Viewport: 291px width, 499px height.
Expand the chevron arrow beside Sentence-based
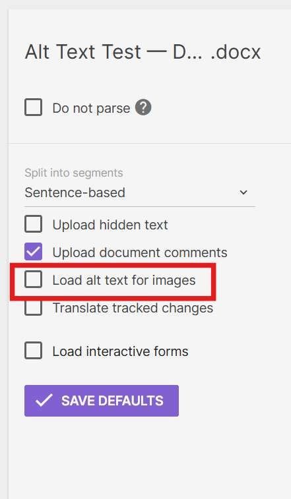[243, 192]
